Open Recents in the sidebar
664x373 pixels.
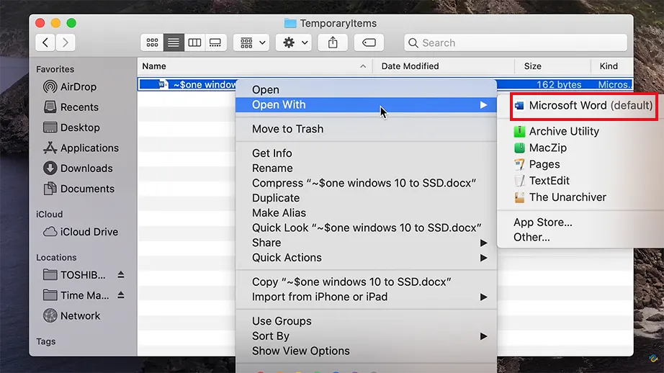[71, 107]
